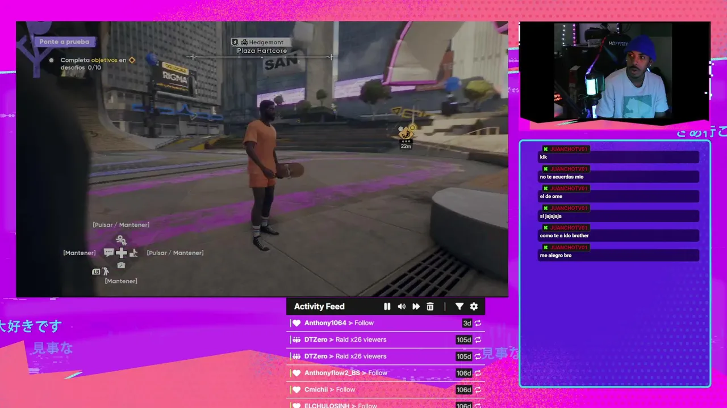
Task: Select the Anthony1064 Follow entry
Action: coord(386,323)
